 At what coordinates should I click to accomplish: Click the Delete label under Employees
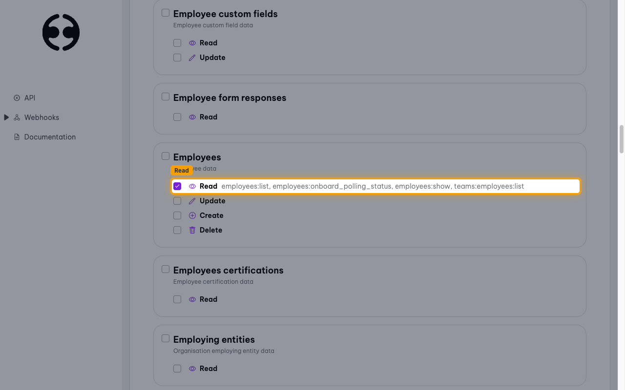tap(211, 230)
